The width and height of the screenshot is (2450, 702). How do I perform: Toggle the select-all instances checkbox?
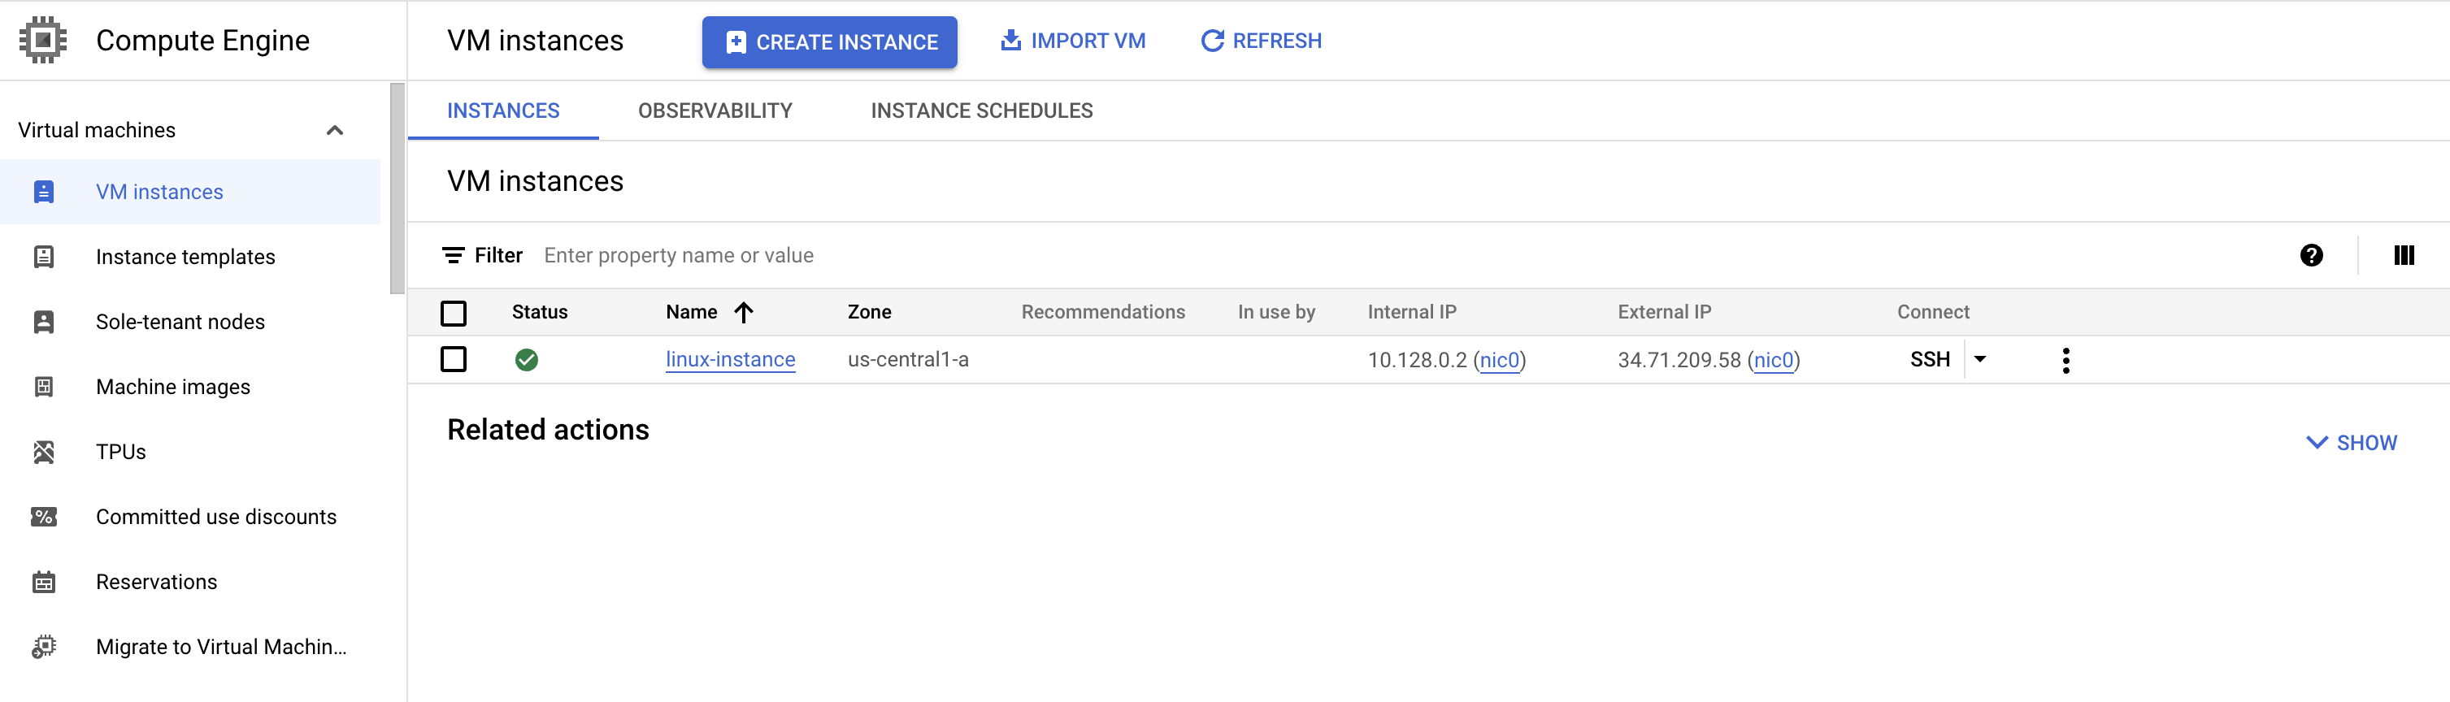[x=454, y=313]
